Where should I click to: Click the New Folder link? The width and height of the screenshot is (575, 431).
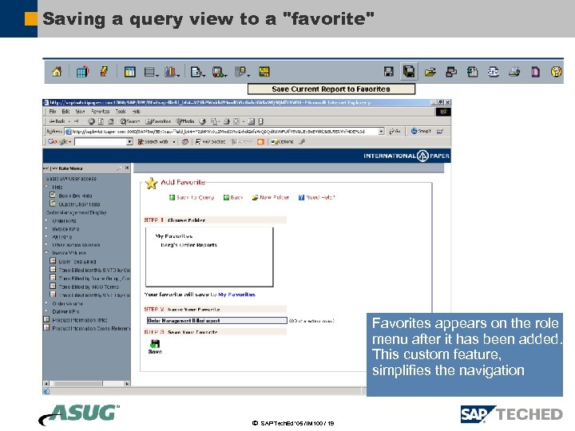tap(271, 198)
